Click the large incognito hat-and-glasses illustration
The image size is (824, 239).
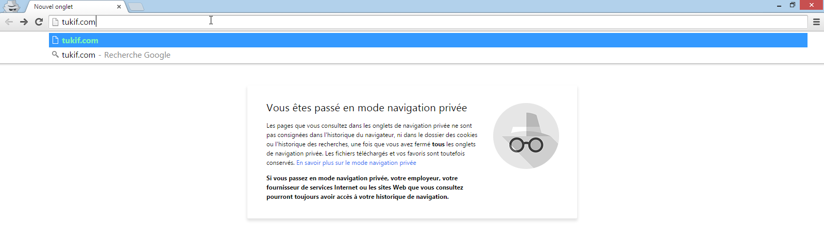point(526,136)
